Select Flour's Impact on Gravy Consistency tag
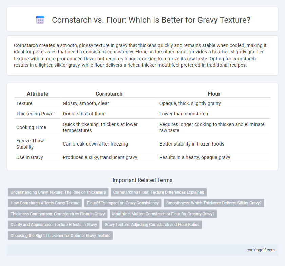This screenshot has width=285, height=266. click(x=123, y=203)
